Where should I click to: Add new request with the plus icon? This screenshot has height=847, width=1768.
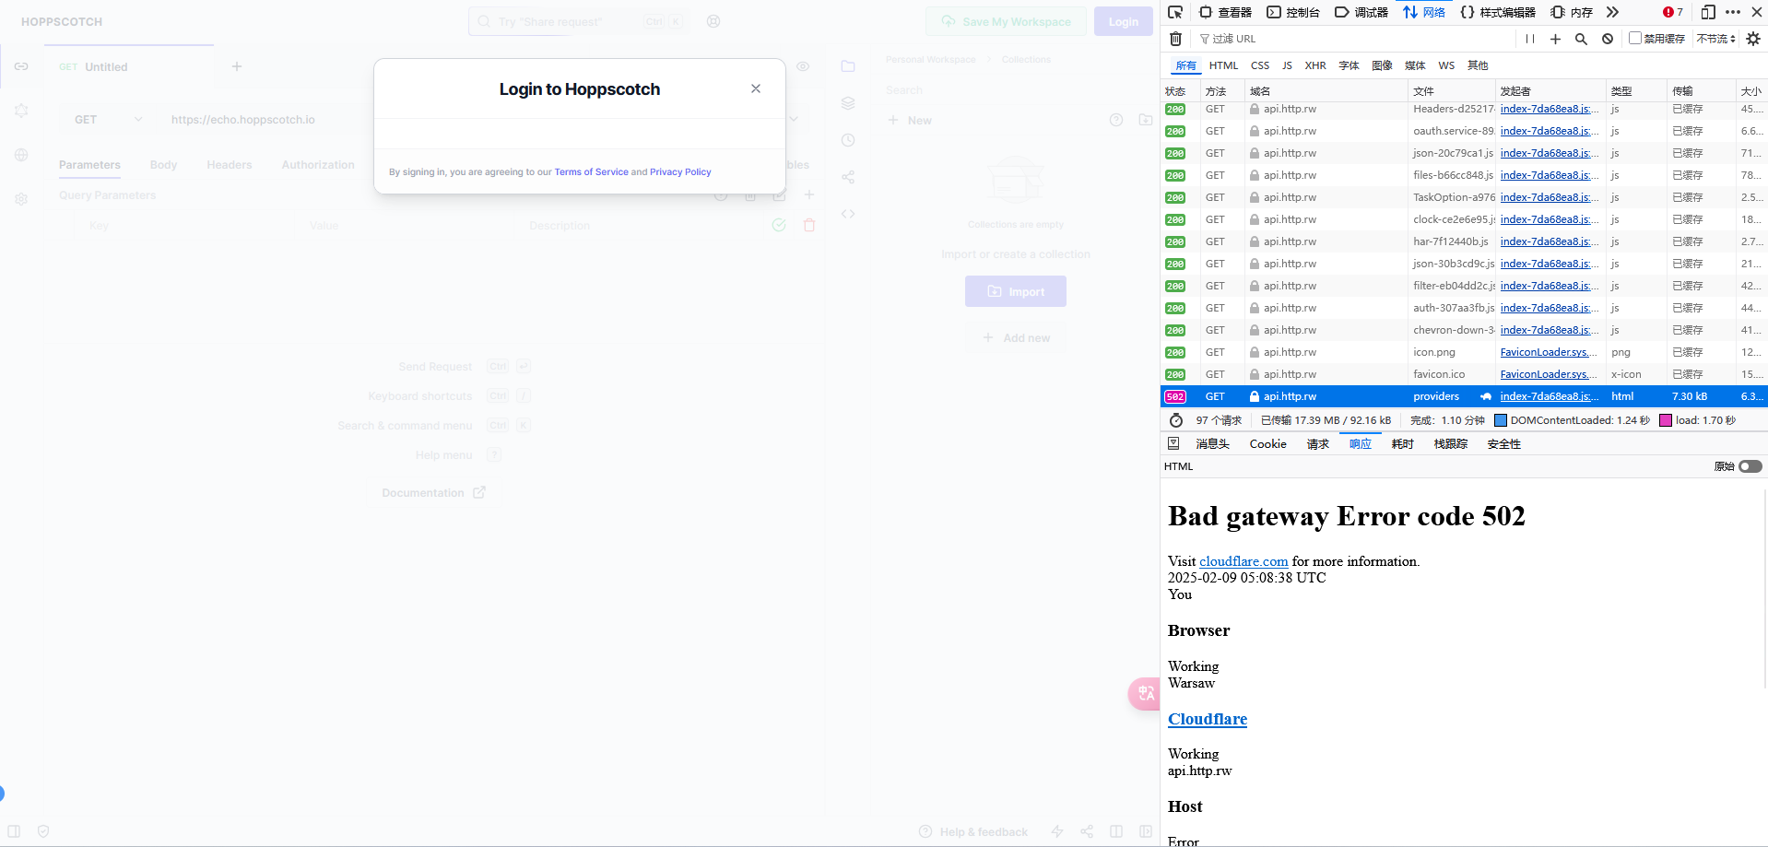[x=1555, y=39]
